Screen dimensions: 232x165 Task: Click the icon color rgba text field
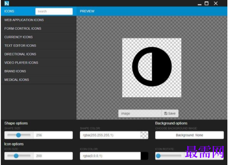(x=110, y=156)
